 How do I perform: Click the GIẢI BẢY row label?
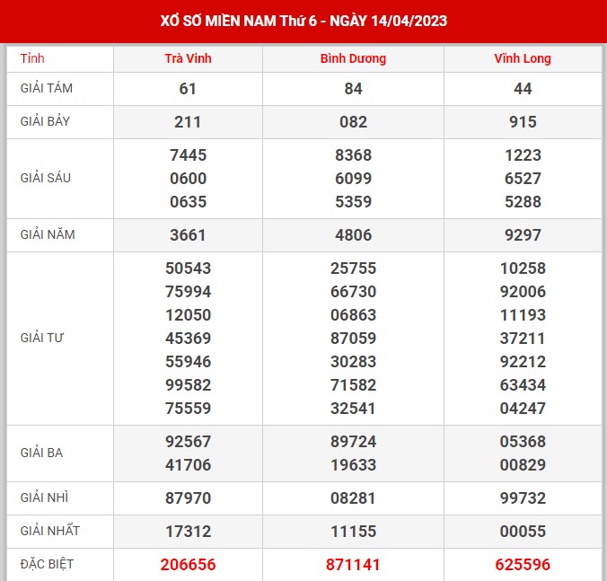45,121
